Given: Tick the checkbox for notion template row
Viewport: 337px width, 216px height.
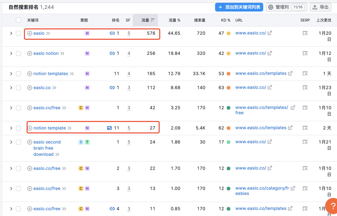Looking at the screenshot, I should point(18,128).
